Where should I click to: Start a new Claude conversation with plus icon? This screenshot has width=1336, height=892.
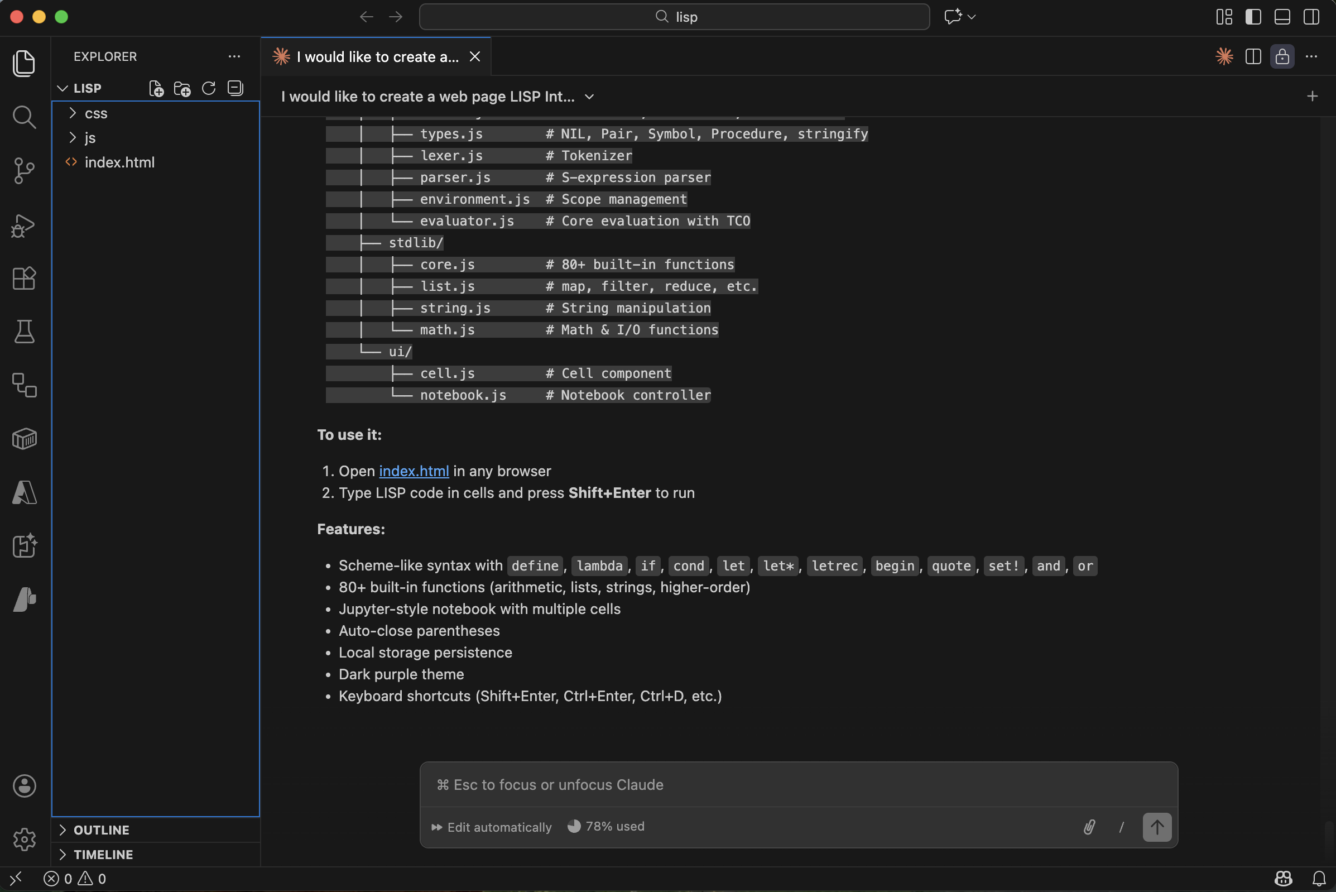tap(1312, 95)
